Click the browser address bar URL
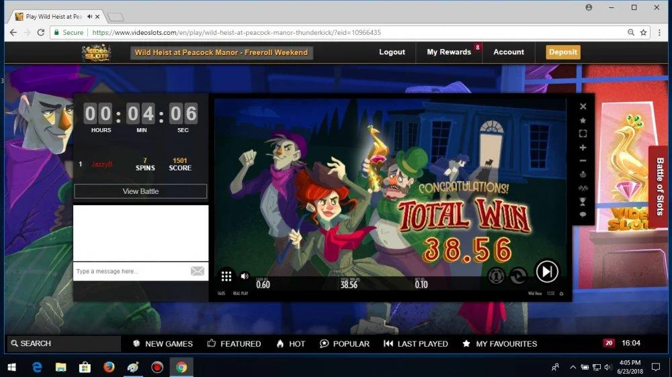 [237, 32]
